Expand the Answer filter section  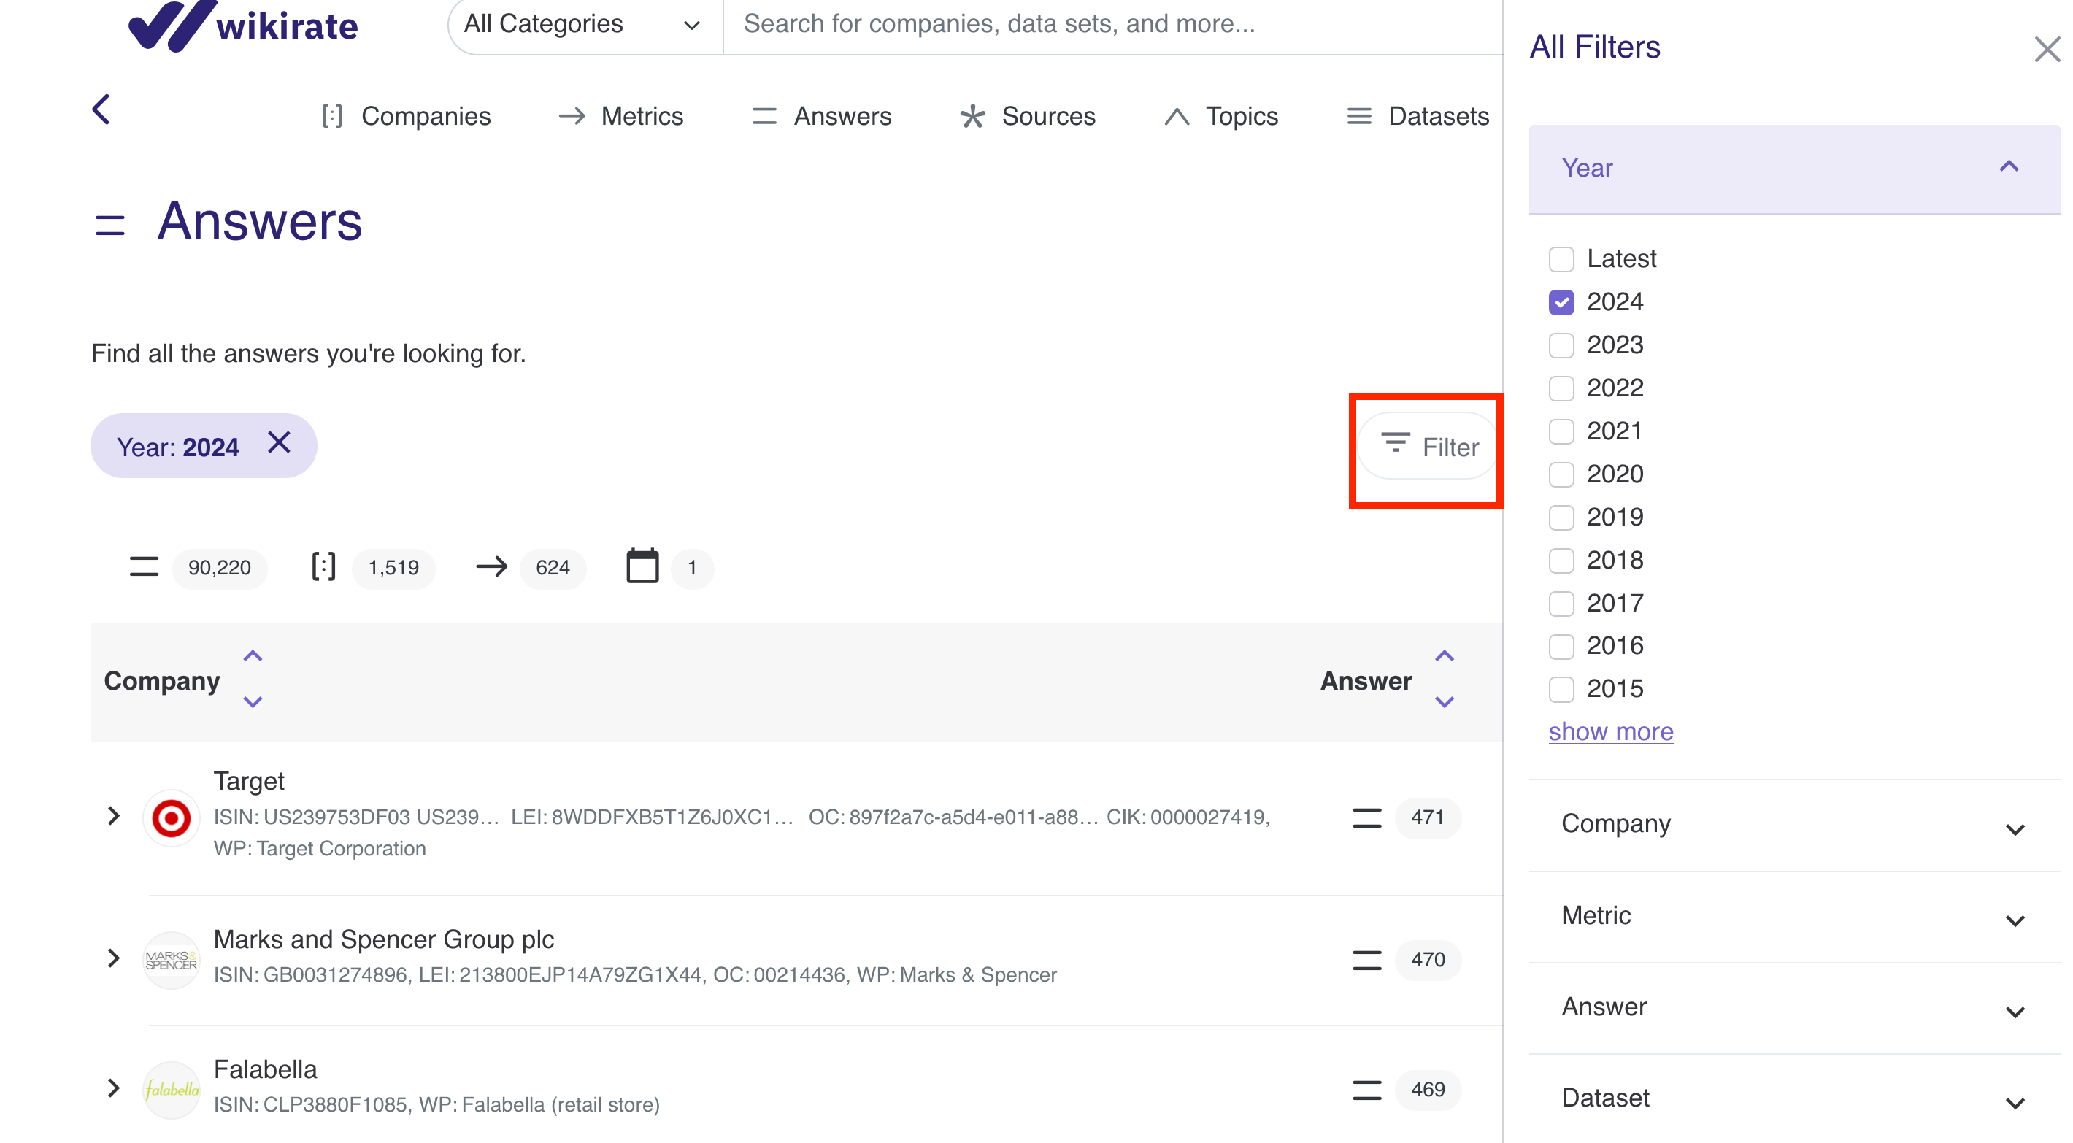point(1793,1008)
